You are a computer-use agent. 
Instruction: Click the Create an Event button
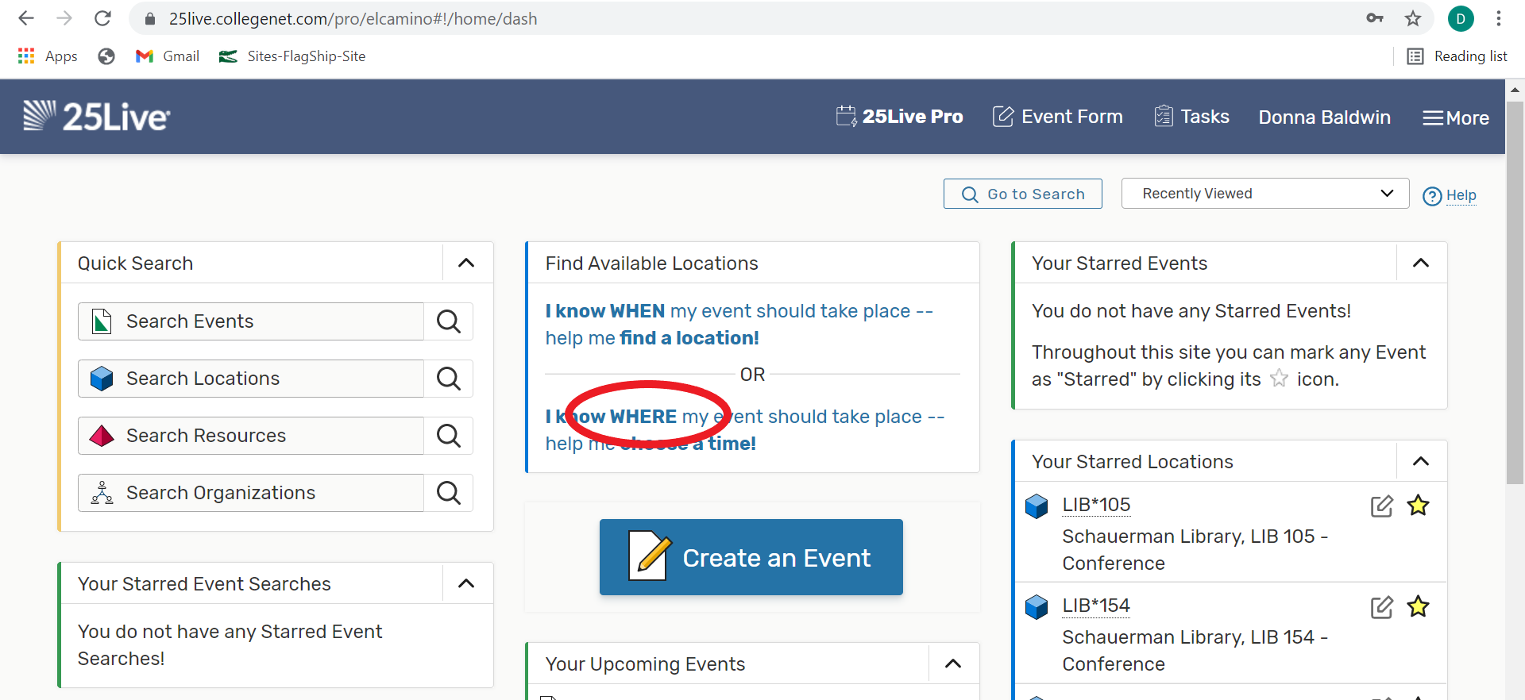pyautogui.click(x=751, y=557)
